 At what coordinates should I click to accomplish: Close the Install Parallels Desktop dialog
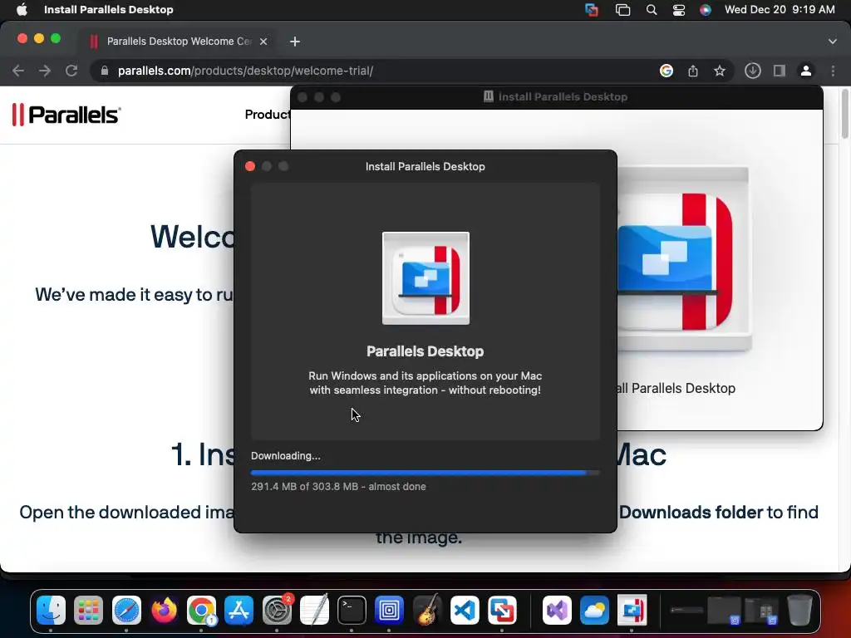click(x=250, y=166)
